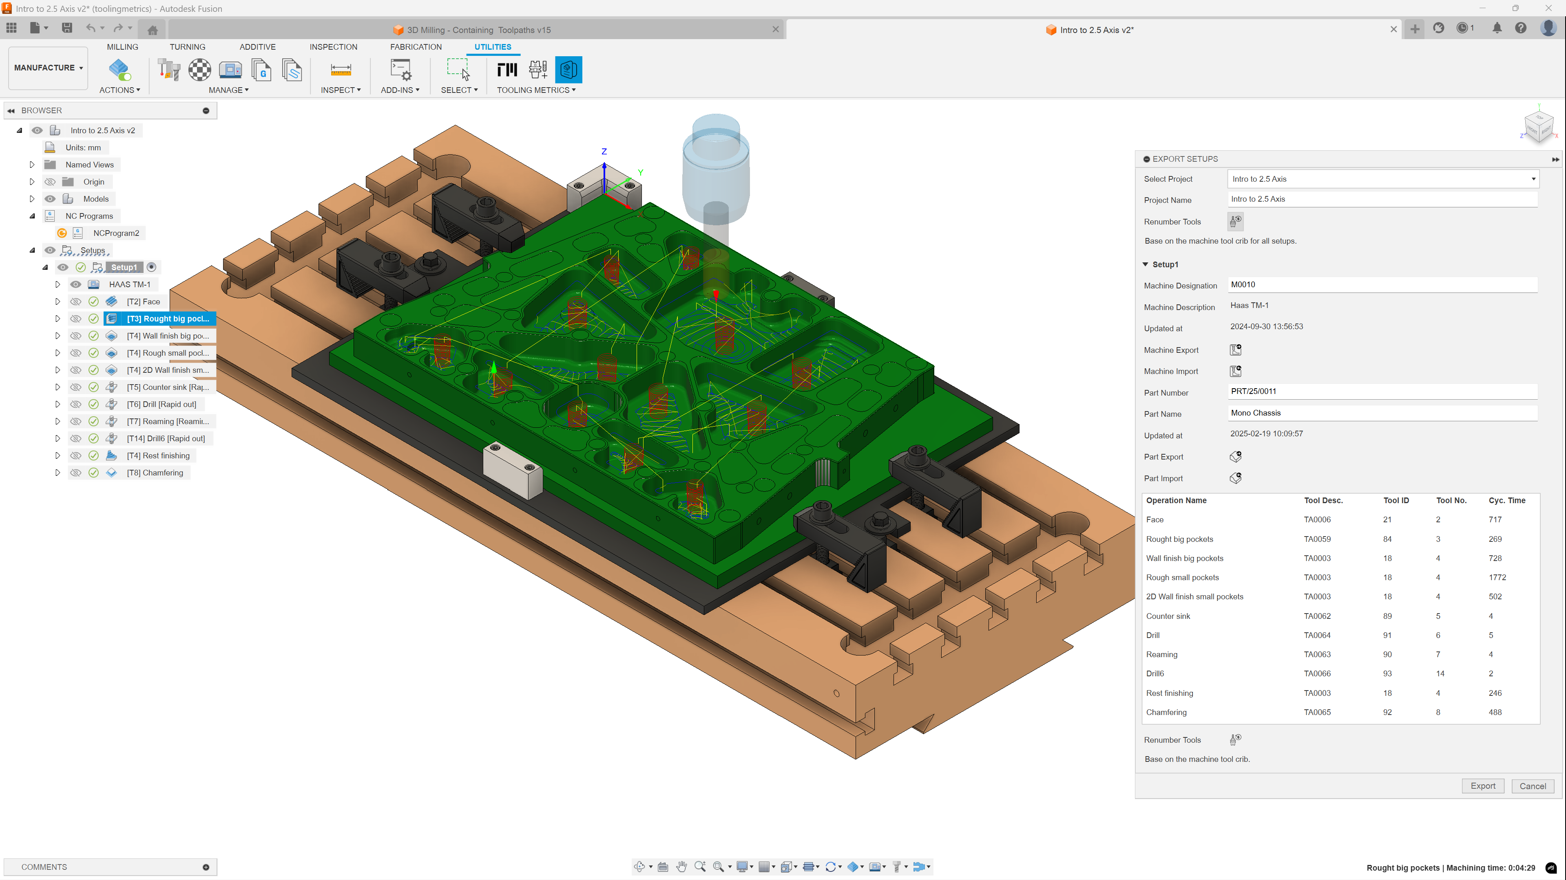Activate the Setup1 radio button
Viewport: 1566px width, 880px height.
tap(152, 267)
